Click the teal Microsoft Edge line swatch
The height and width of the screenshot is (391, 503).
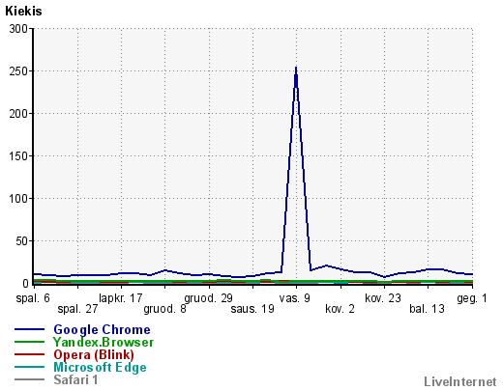click(x=29, y=367)
